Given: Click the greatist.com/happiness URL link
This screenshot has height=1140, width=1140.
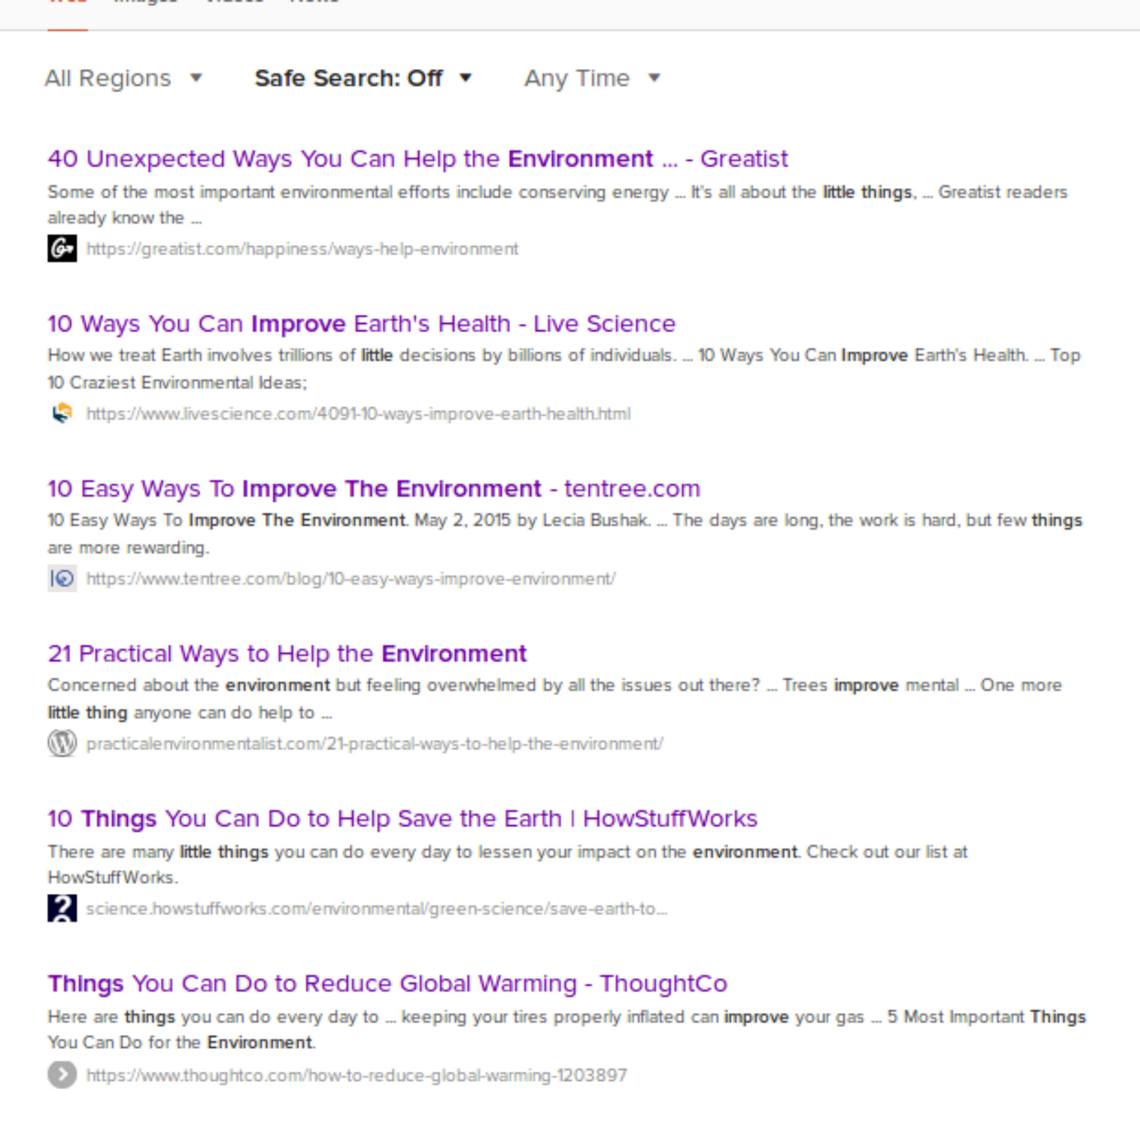Looking at the screenshot, I should coord(303,249).
